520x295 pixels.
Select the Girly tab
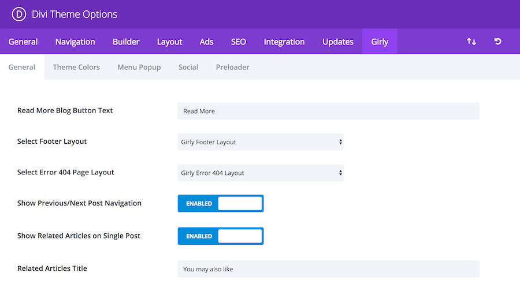click(380, 42)
